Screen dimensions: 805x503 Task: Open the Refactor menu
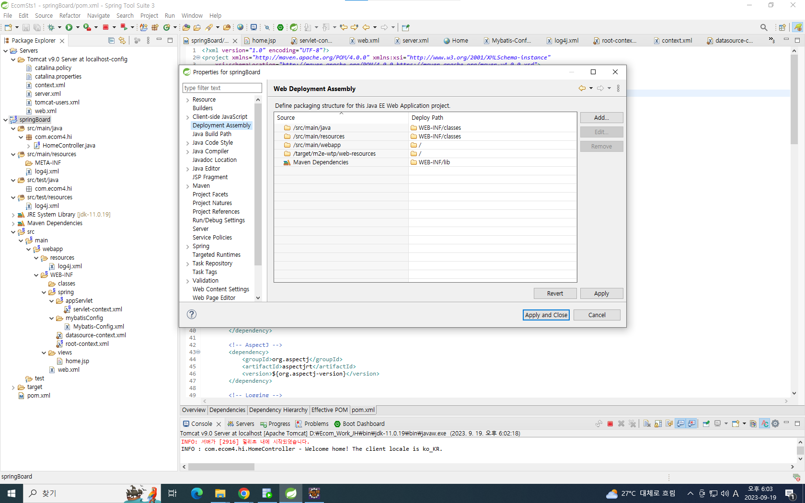(x=70, y=16)
